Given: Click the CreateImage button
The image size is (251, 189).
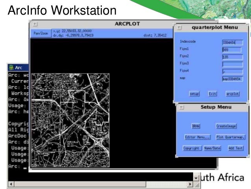Looking at the screenshot, I should [x=226, y=126].
